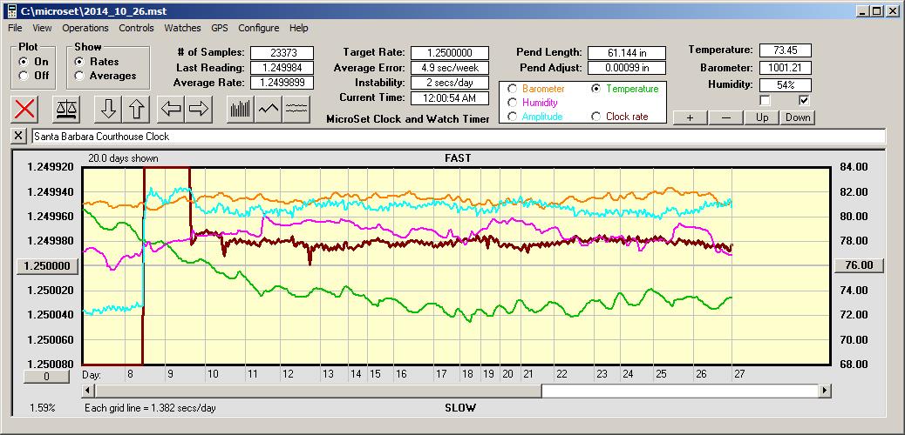Open the File menu
This screenshot has width=905, height=435.
click(15, 28)
